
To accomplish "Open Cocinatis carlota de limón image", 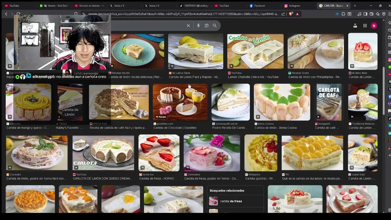I will point(37,153).
